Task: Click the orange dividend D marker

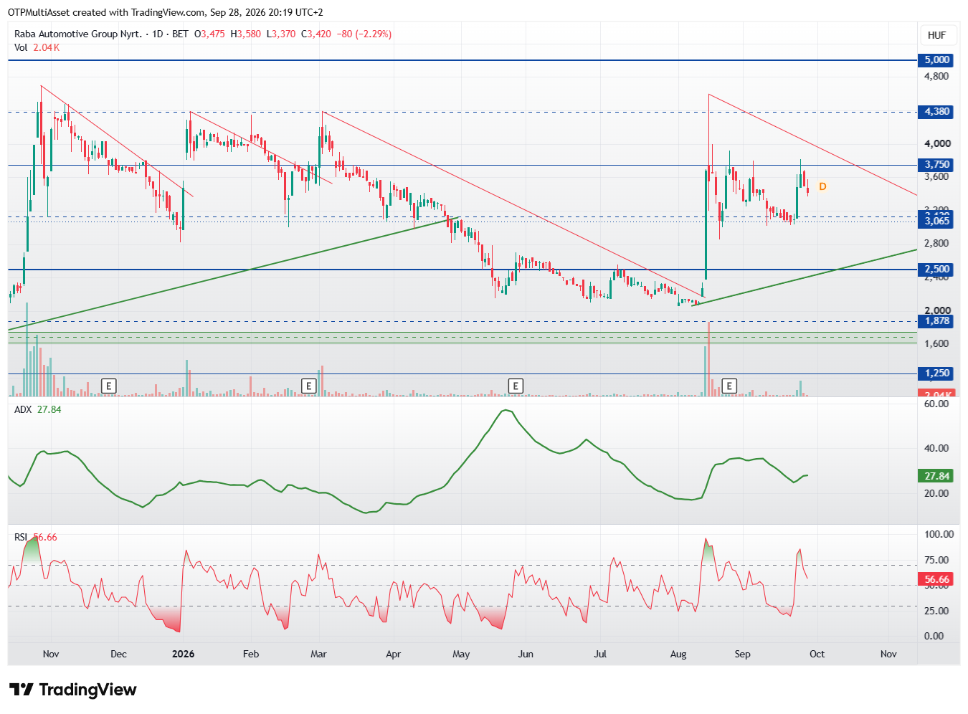Action: click(x=822, y=186)
